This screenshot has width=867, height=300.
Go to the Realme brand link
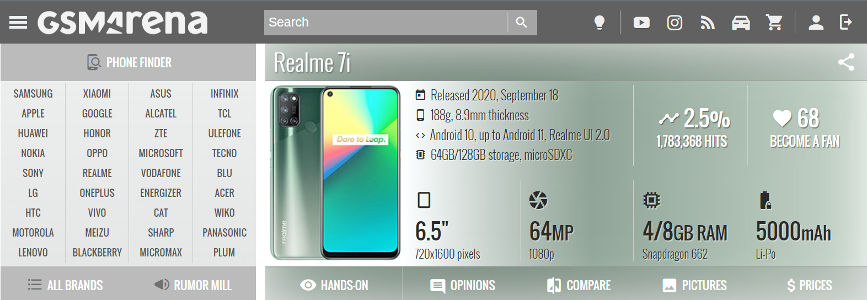pos(97,173)
